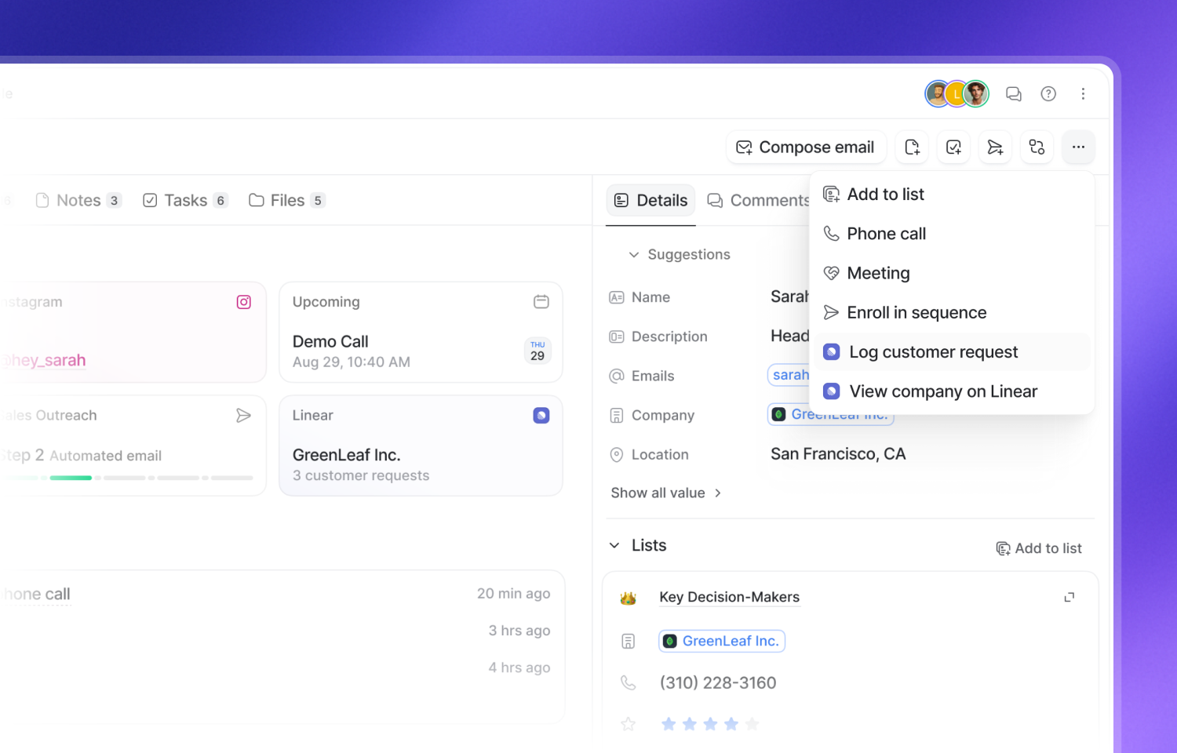Image resolution: width=1177 pixels, height=753 pixels.
Task: Click the Instagram icon on the sidebar card
Action: point(243,301)
